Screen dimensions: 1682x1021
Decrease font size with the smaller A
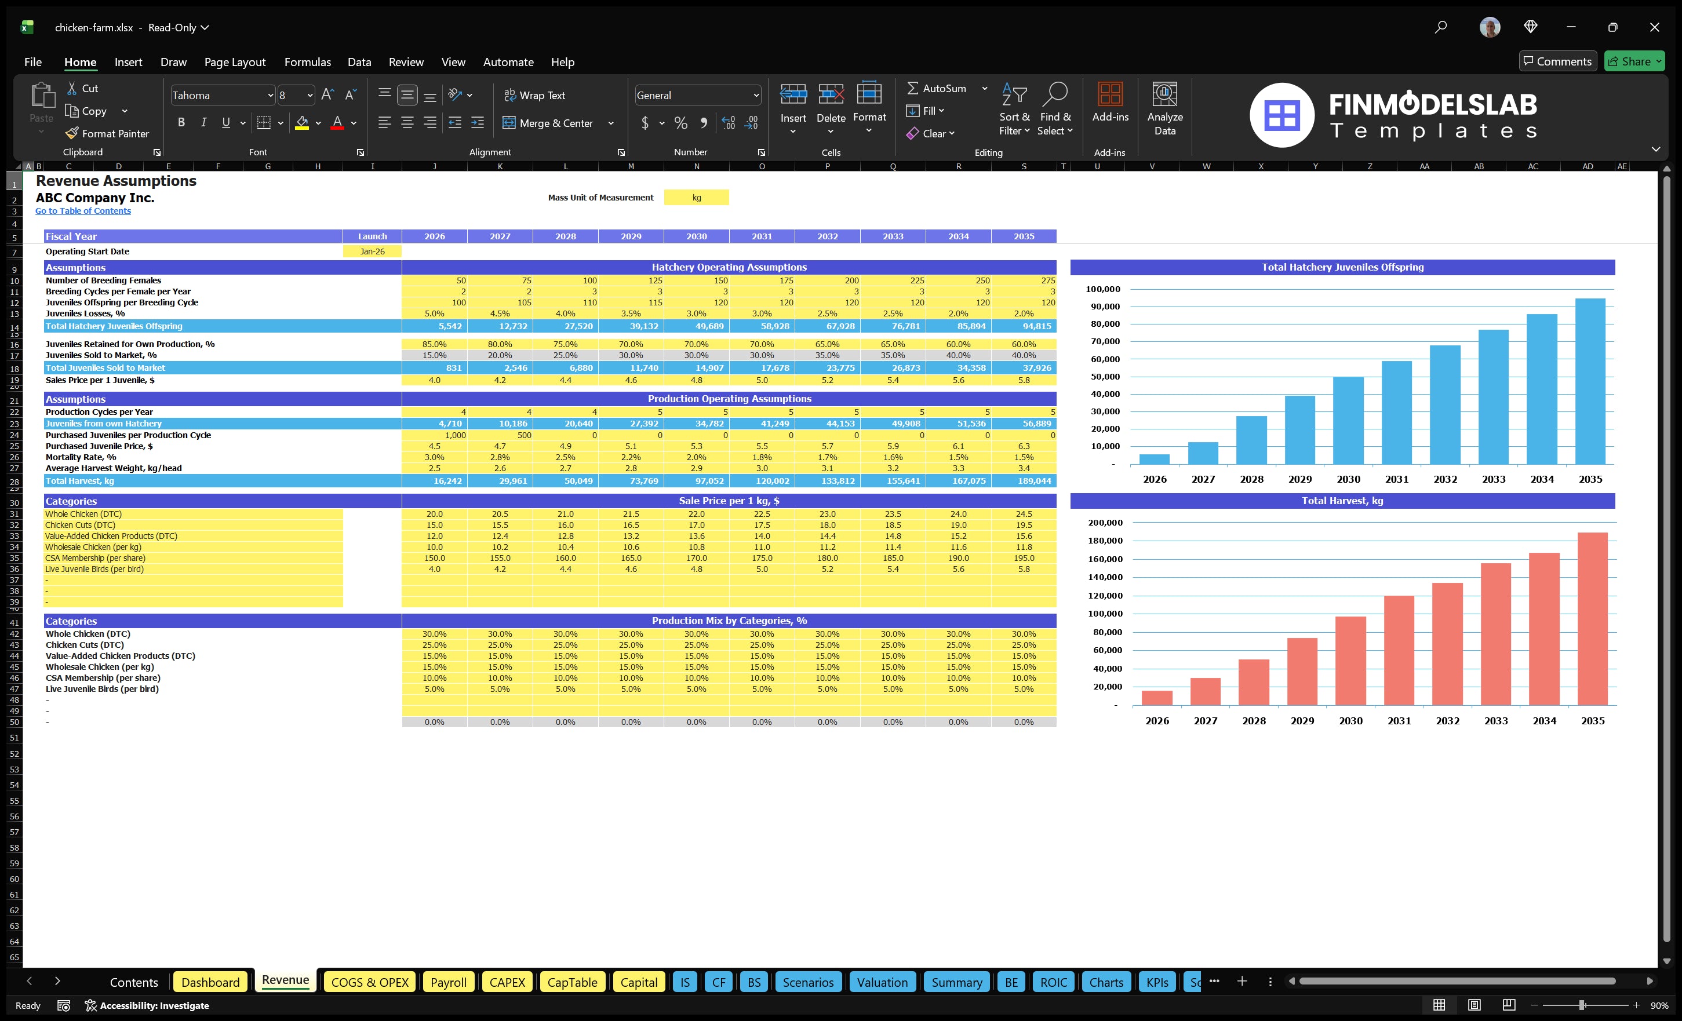351,95
